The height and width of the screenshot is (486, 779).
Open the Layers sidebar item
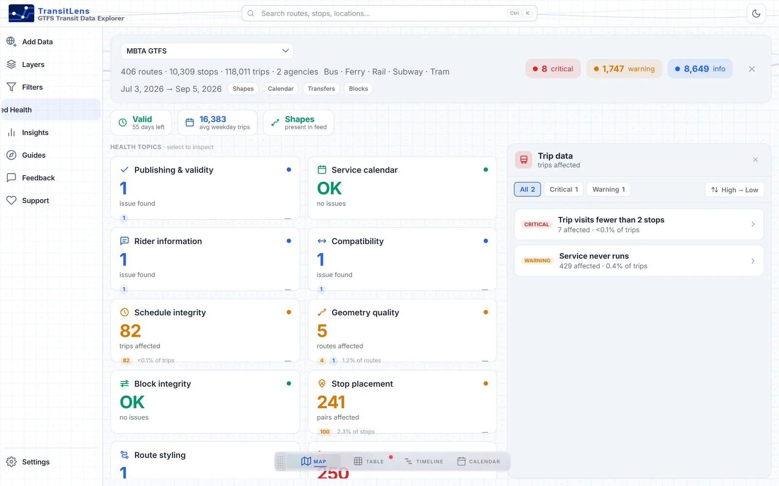click(x=51, y=65)
